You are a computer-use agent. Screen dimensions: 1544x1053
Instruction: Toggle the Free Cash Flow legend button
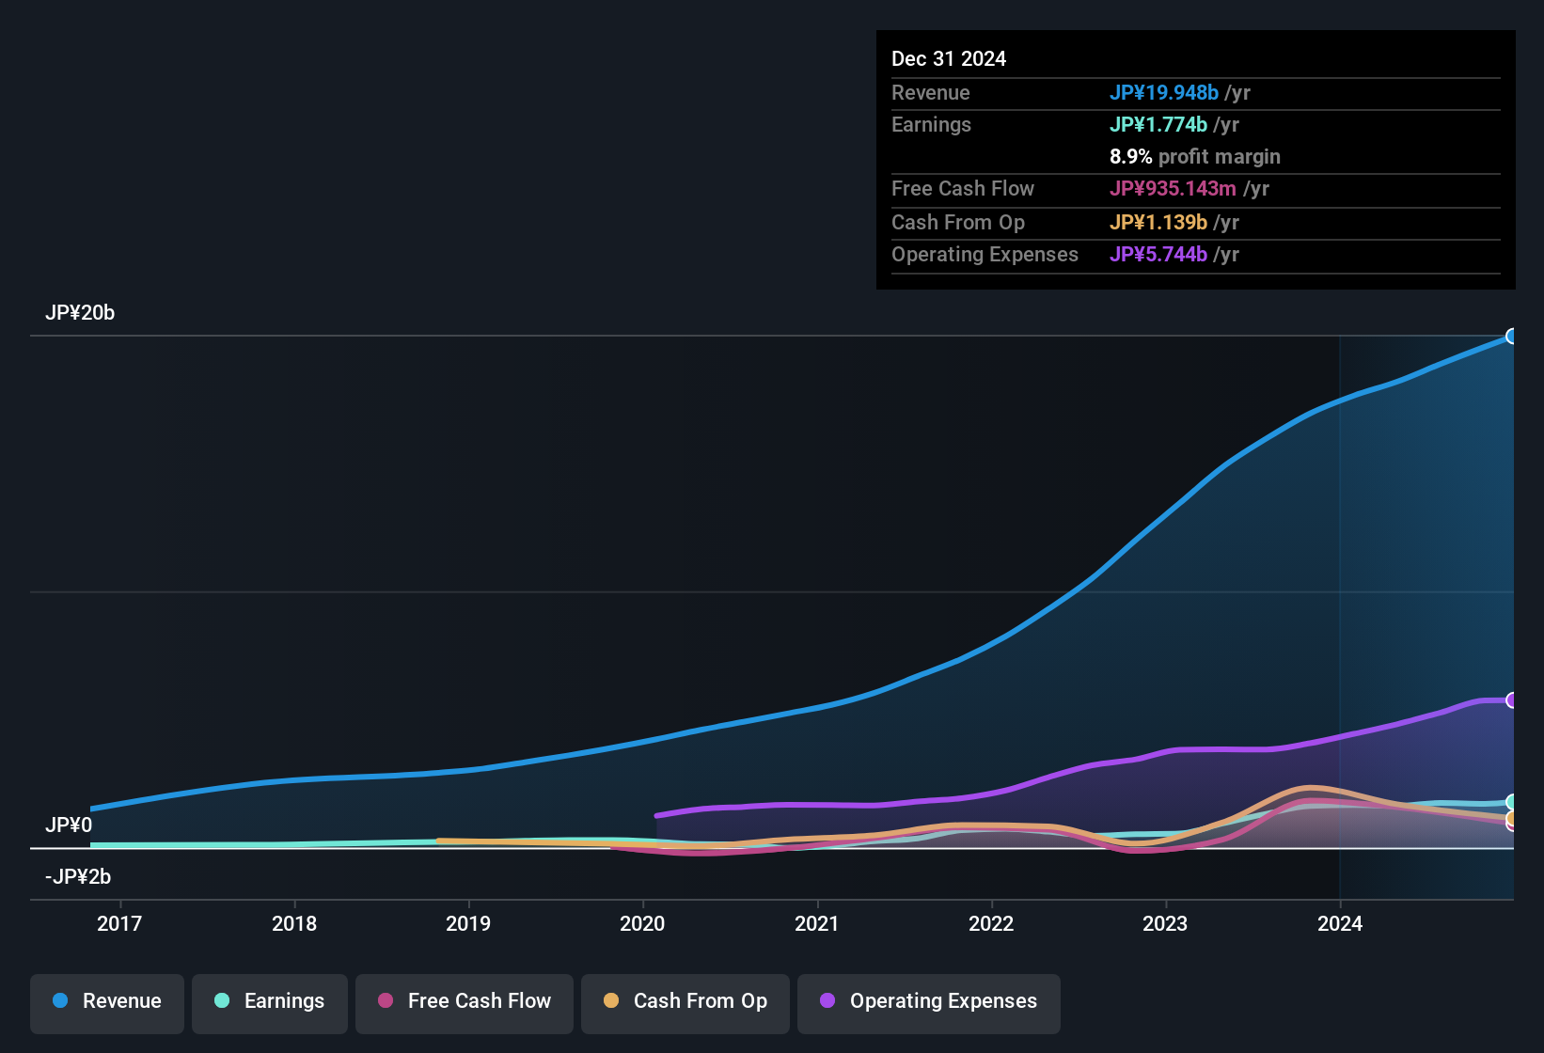coord(465,1002)
